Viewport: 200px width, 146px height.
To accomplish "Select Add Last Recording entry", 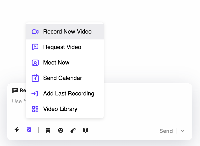I will [x=65, y=94].
